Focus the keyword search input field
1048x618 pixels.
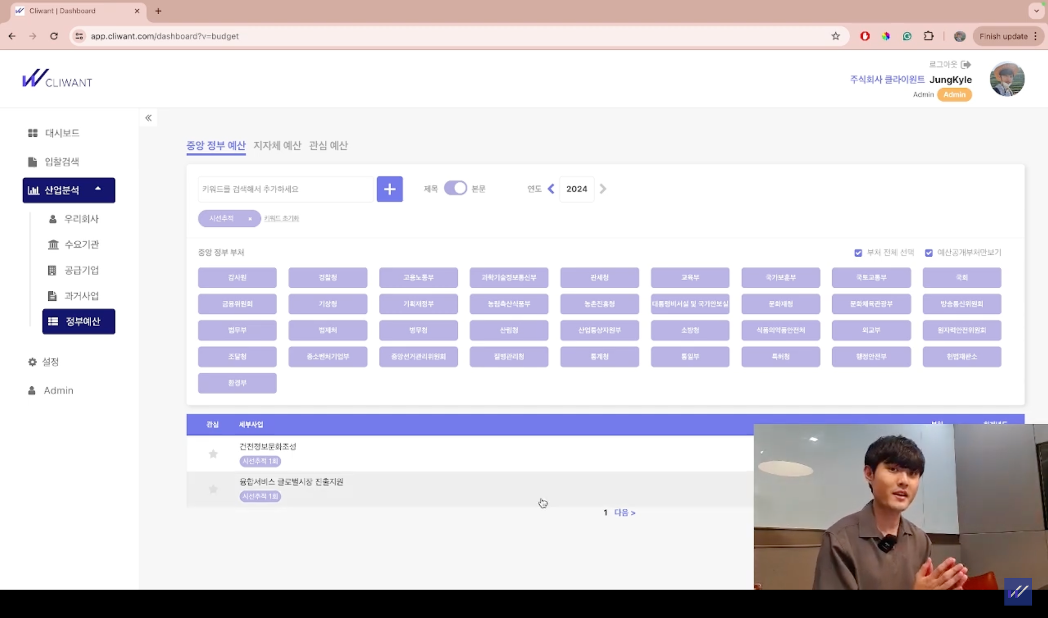tap(286, 189)
